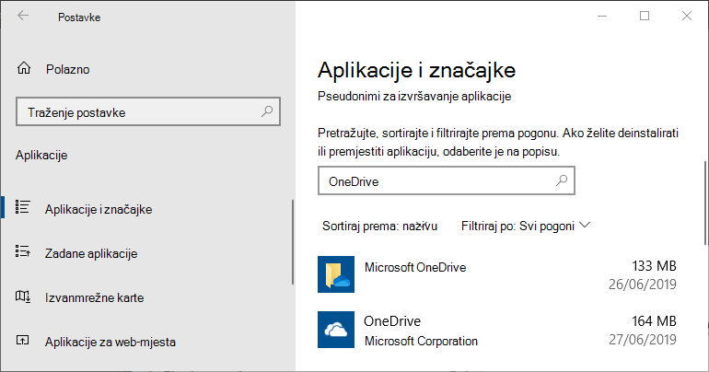Click the Microsoft OneDrive folder icon
709x372 pixels.
click(x=336, y=274)
